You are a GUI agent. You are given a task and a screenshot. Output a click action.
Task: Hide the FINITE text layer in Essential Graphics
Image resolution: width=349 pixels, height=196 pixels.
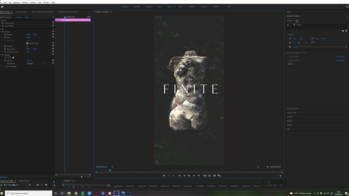click(288, 25)
